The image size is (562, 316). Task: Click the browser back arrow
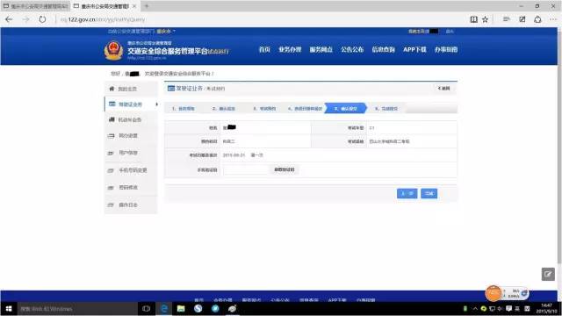[9, 19]
